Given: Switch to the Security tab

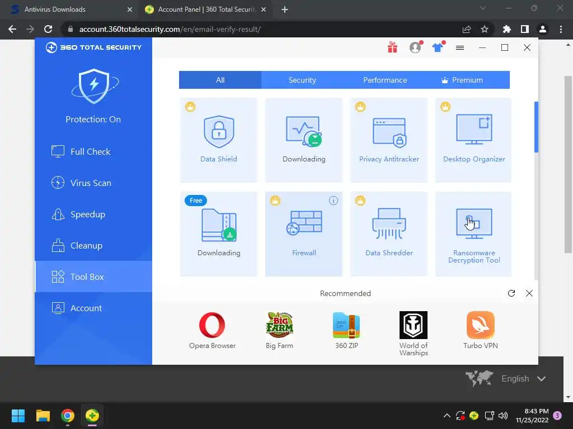Looking at the screenshot, I should (x=302, y=80).
